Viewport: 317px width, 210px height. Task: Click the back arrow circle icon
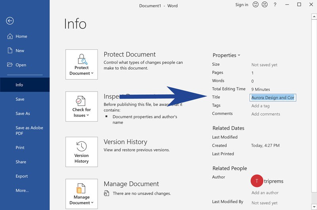(x=10, y=21)
